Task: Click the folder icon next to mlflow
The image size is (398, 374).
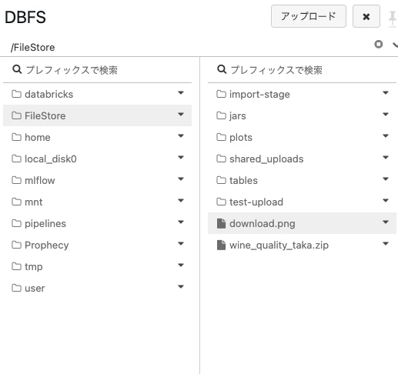Action: click(16, 180)
